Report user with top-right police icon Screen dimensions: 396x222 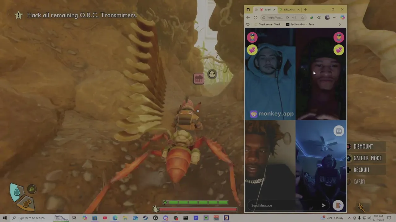coord(339,38)
